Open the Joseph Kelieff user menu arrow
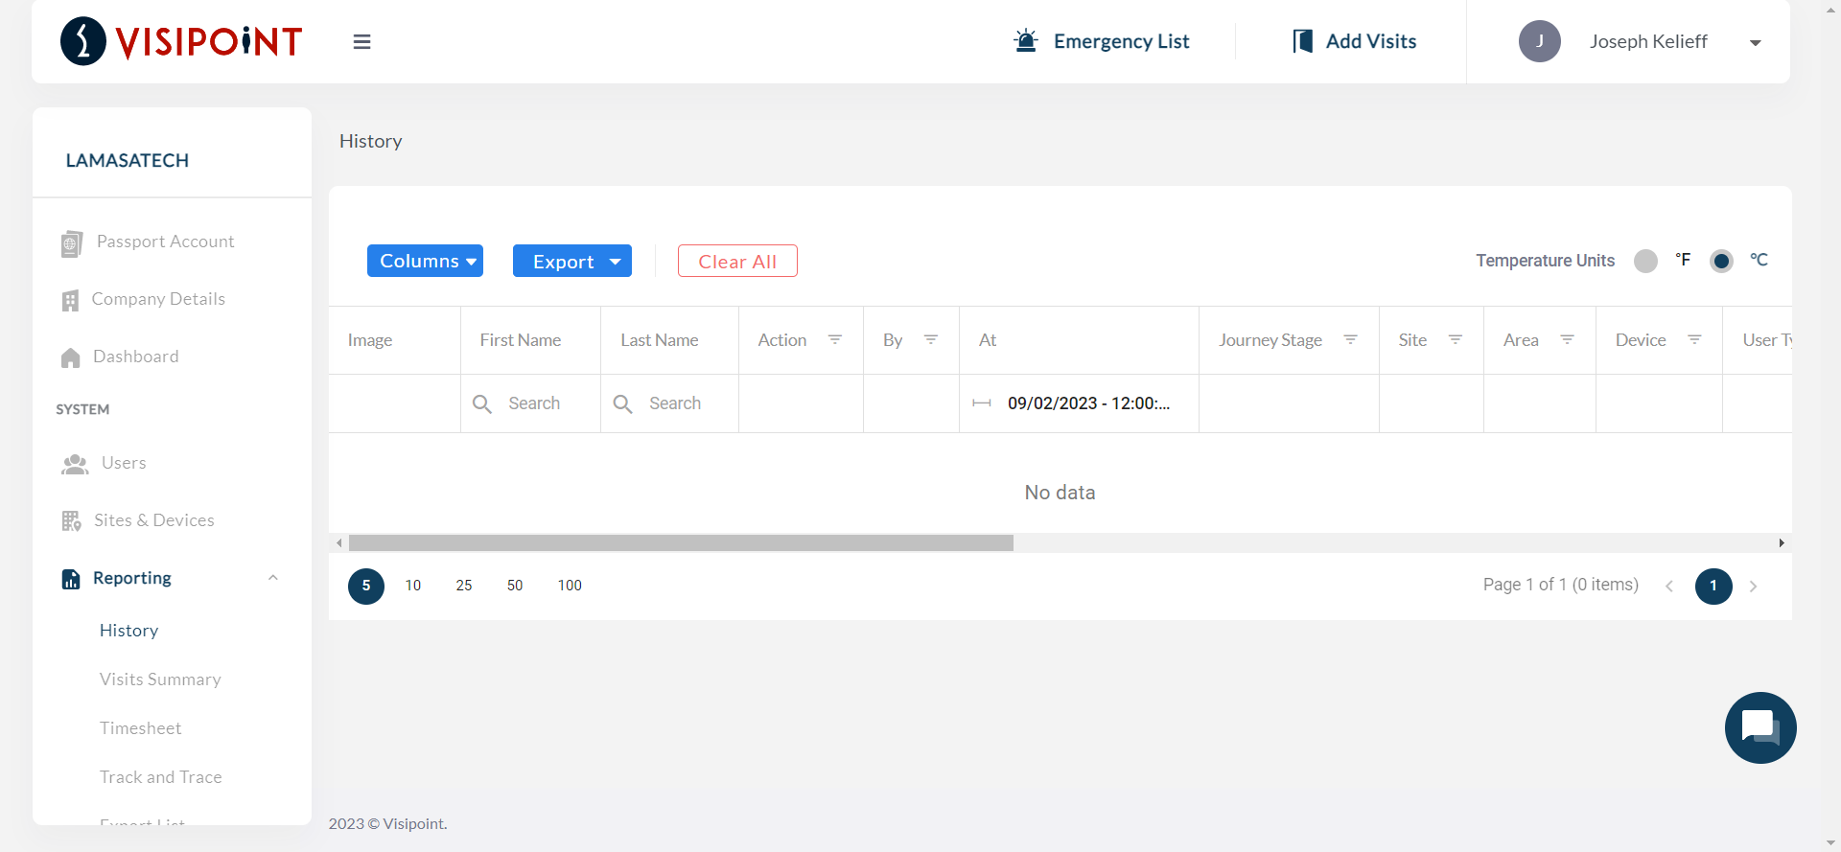This screenshot has height=852, width=1841. (x=1755, y=42)
